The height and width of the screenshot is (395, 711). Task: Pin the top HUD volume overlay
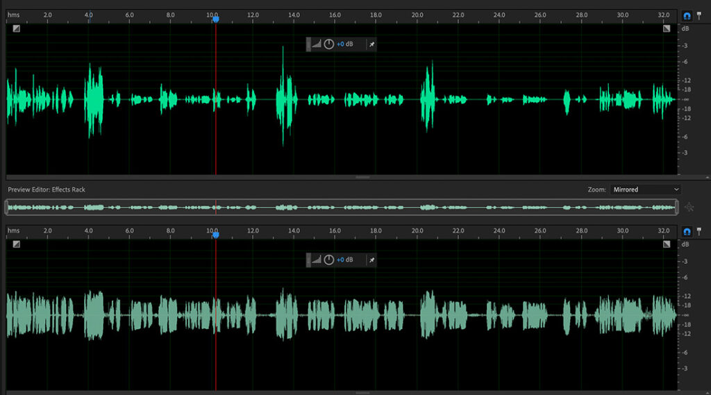click(x=371, y=44)
